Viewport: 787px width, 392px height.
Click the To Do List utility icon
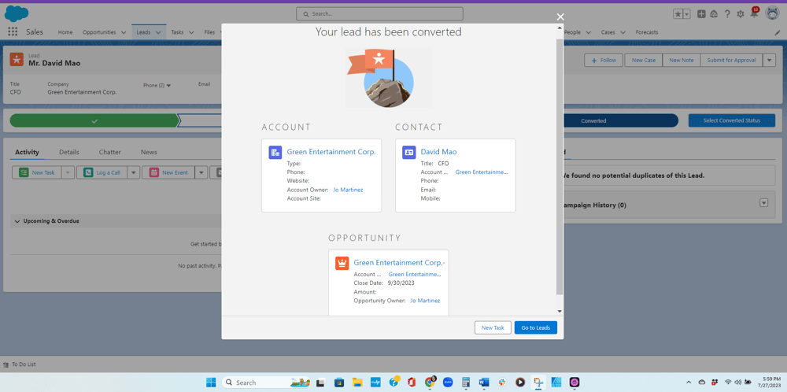6,364
